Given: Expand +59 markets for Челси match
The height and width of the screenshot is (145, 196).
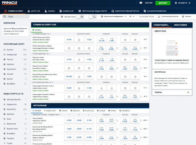Looking at the screenshot, I should point(145,120).
